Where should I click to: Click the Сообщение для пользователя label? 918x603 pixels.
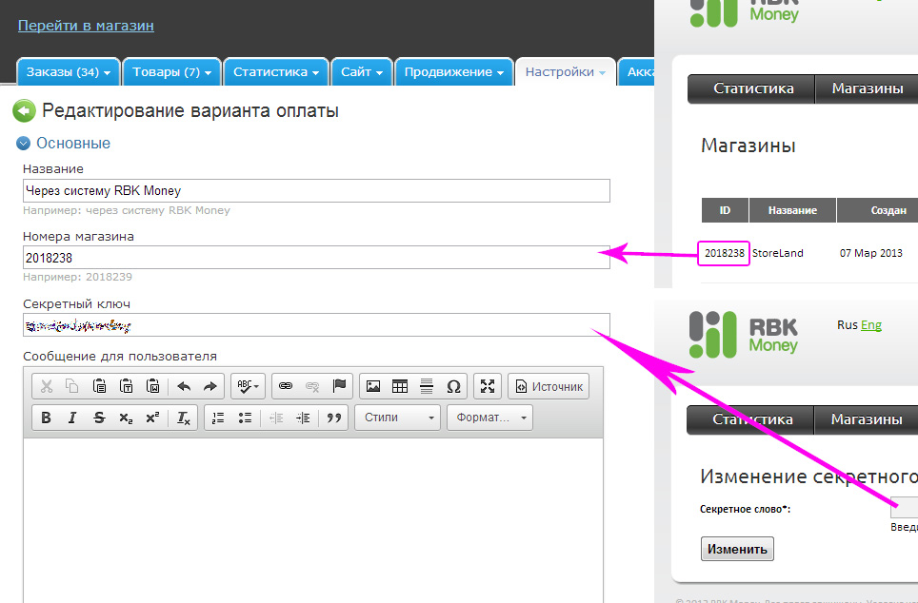[120, 356]
